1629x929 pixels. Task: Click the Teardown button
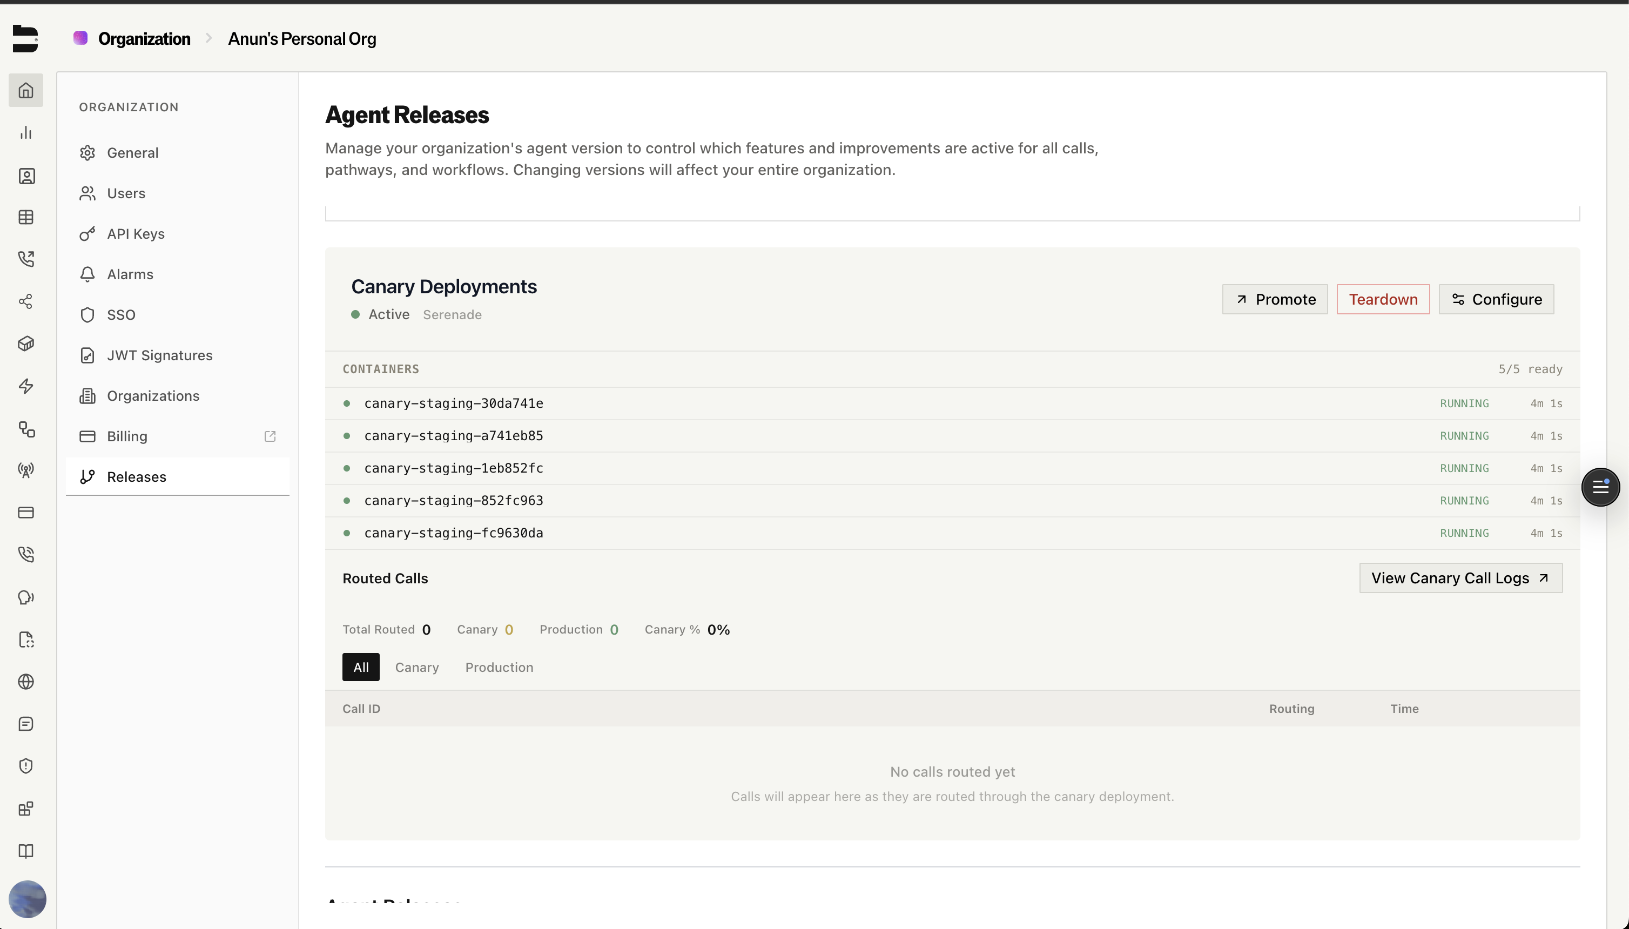[1382, 299]
